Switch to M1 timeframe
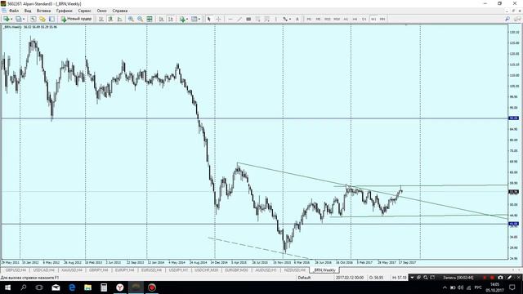Image resolution: width=523 pixels, height=294 pixels. (309, 20)
